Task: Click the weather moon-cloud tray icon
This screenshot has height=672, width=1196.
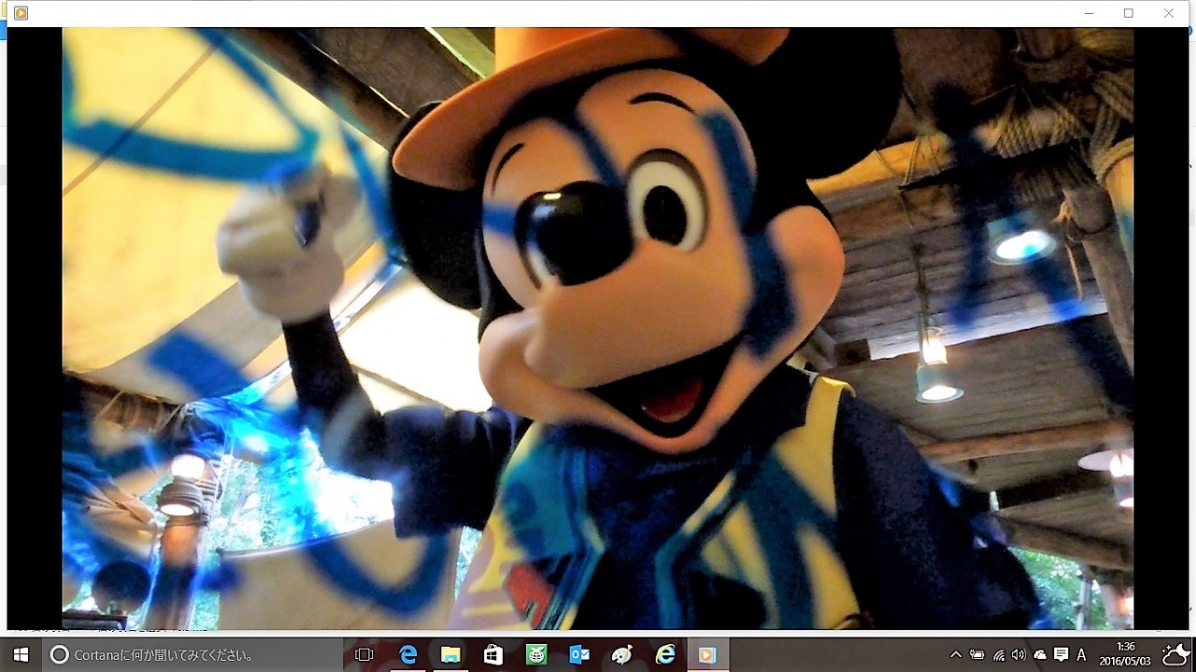Action: tap(1175, 655)
